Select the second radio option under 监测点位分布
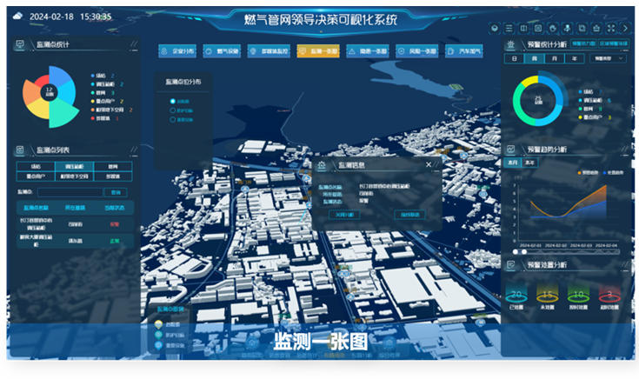 click(x=172, y=110)
